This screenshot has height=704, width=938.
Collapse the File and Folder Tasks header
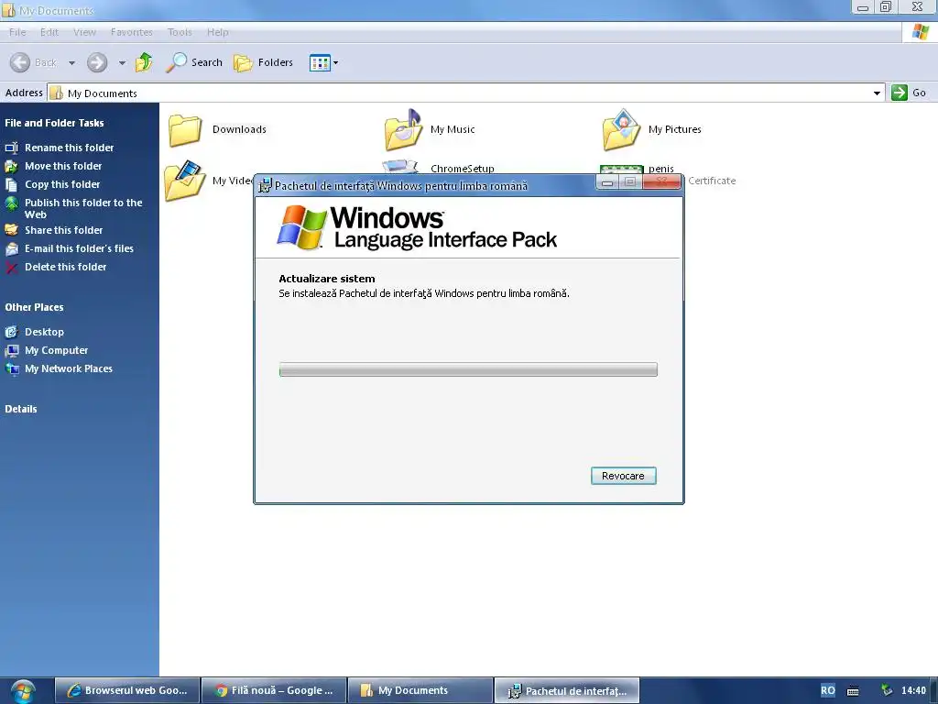[54, 123]
